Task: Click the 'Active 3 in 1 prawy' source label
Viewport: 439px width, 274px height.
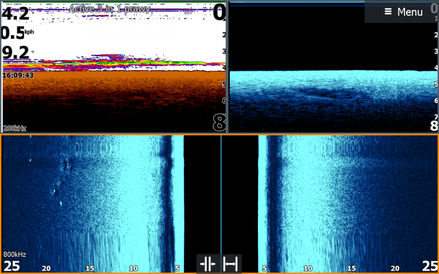Action: [109, 9]
